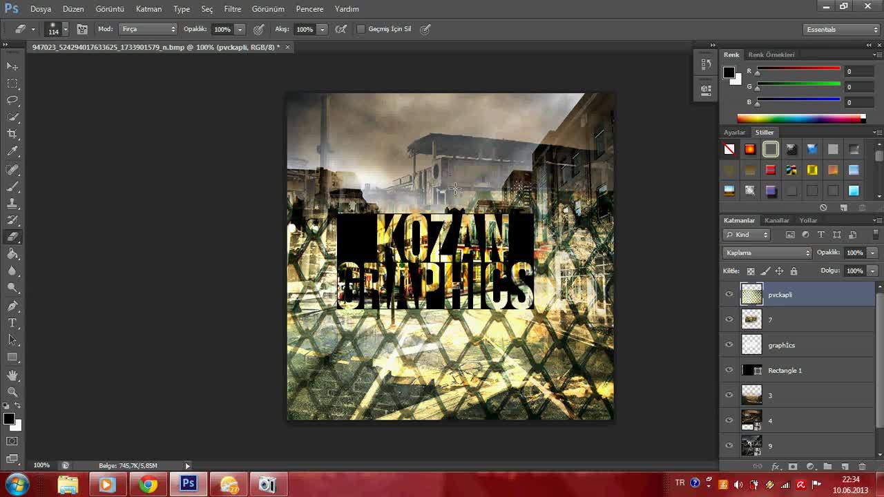
Task: Hide layer 7 visibility eye
Action: 729,320
